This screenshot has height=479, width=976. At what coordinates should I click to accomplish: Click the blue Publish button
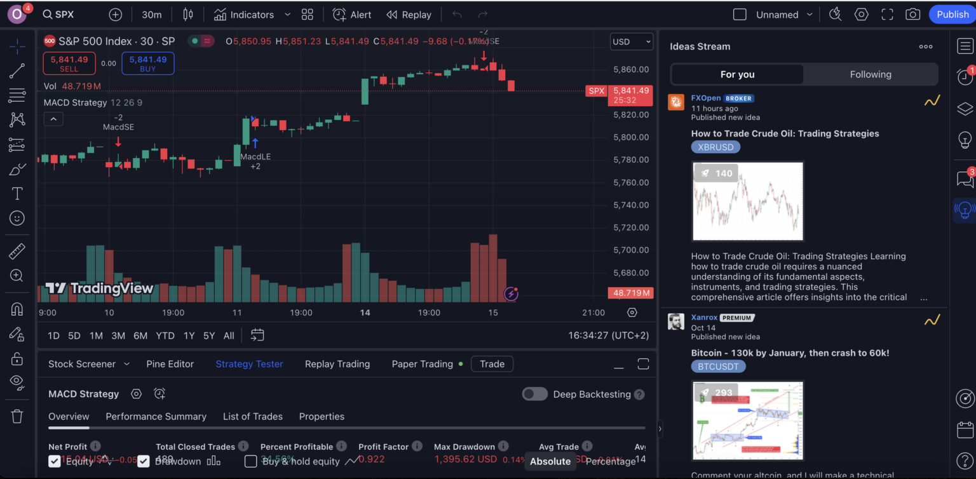[x=952, y=15]
